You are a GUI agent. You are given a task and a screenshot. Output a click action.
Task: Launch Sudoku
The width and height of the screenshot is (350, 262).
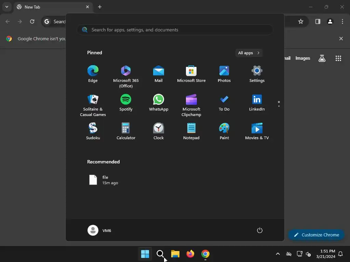pyautogui.click(x=93, y=131)
